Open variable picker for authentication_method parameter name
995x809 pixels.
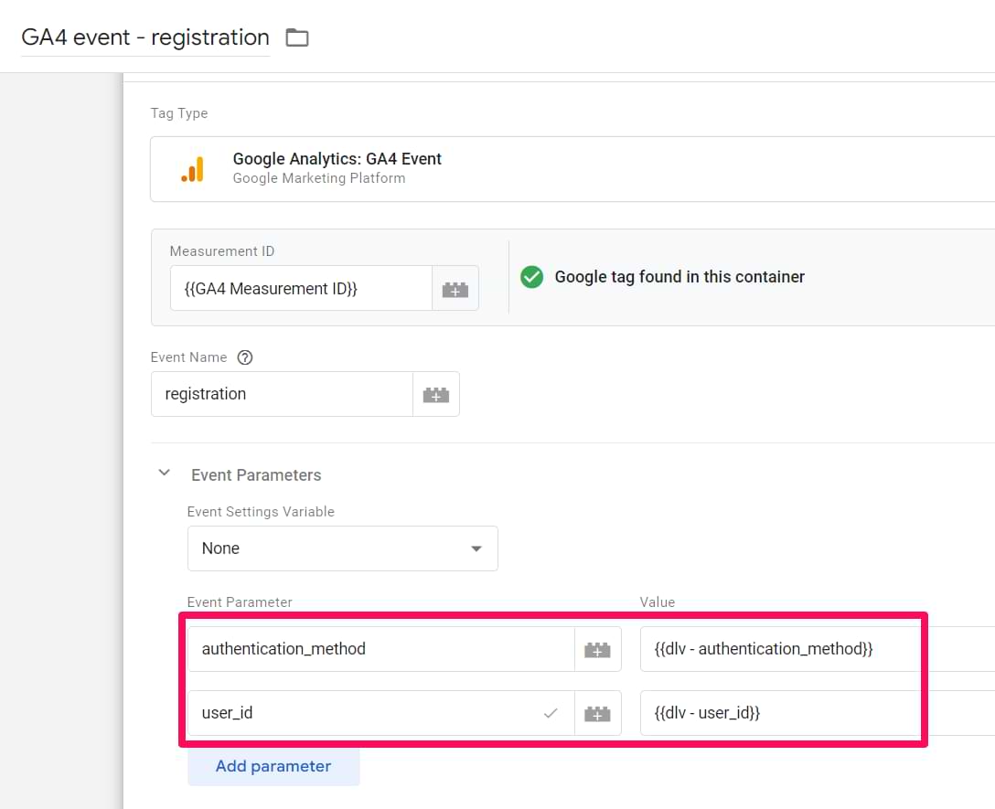597,649
